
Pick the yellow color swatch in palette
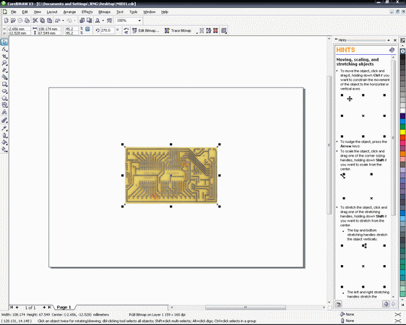[402, 132]
